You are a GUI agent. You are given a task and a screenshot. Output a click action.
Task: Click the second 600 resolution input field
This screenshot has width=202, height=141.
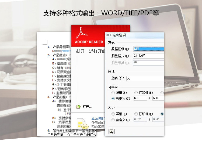pos(158,98)
